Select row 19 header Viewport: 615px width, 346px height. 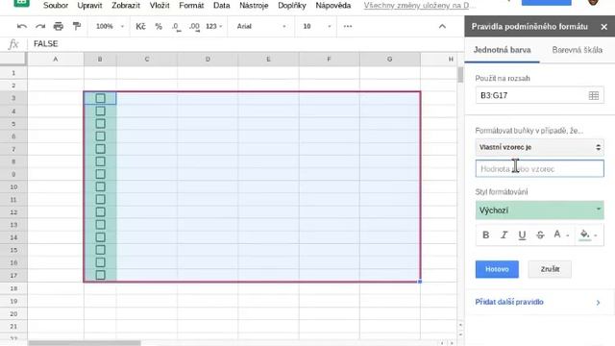point(13,301)
